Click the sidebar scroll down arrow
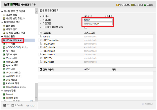 click(36, 97)
